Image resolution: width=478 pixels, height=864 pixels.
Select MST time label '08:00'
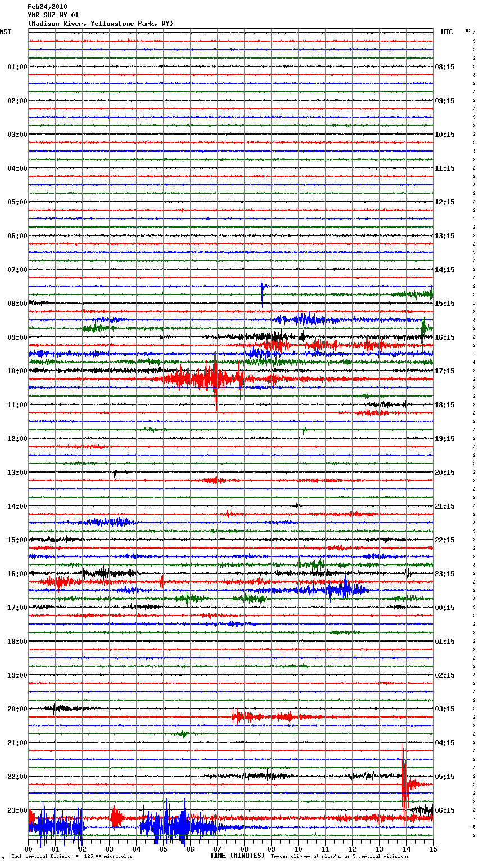pyautogui.click(x=17, y=304)
